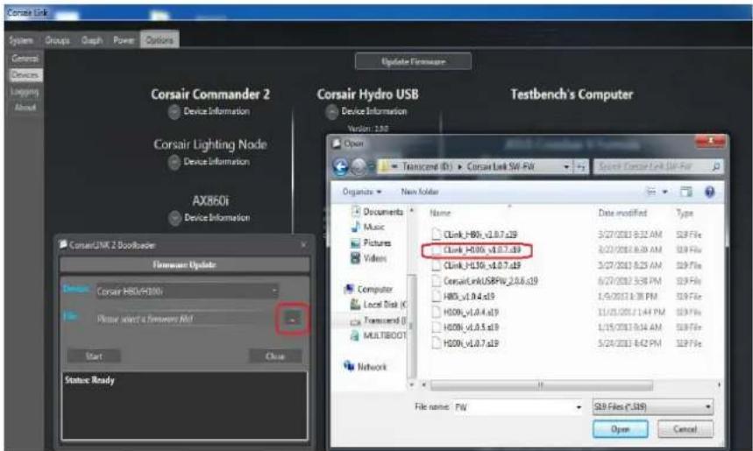Screen dimensions: 753x451
Task: Click the change view icon
Action: [650, 192]
